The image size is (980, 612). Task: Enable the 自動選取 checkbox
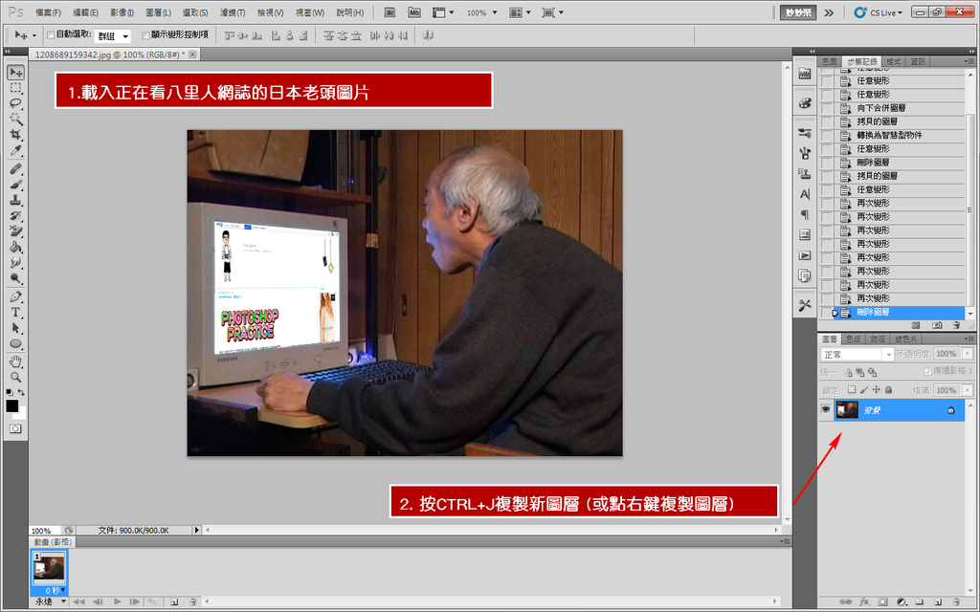tap(51, 34)
